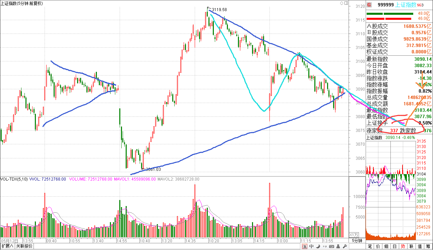Open the IME settings wrench icon

pyautogui.click(x=344, y=247)
